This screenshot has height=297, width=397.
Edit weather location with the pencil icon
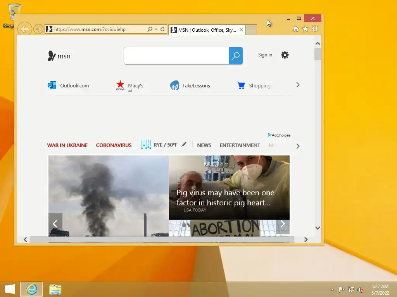pyautogui.click(x=184, y=144)
